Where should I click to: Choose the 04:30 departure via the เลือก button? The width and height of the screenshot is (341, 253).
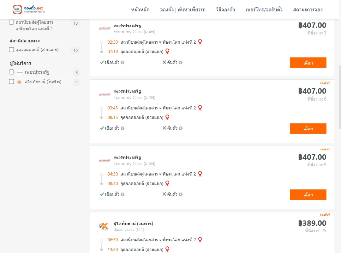(308, 194)
